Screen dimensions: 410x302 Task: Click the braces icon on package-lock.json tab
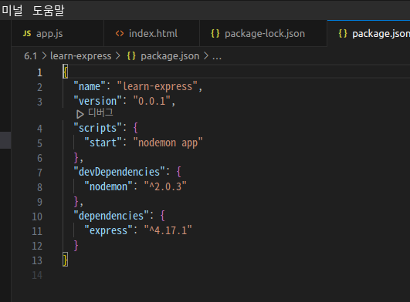pyautogui.click(x=215, y=33)
